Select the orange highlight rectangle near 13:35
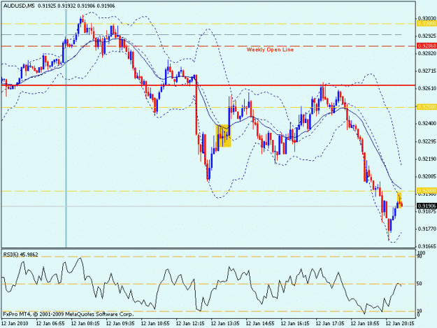This screenshot has width=437, height=328. pos(224,136)
